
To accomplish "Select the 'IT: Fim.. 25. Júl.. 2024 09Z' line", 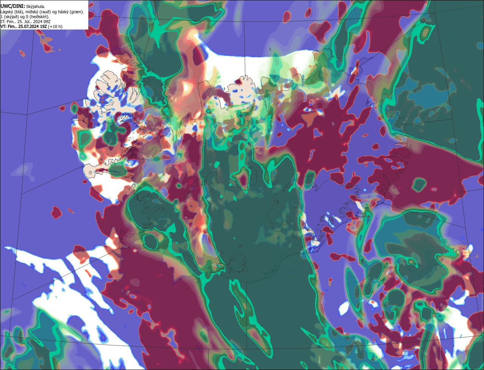I will [x=26, y=22].
